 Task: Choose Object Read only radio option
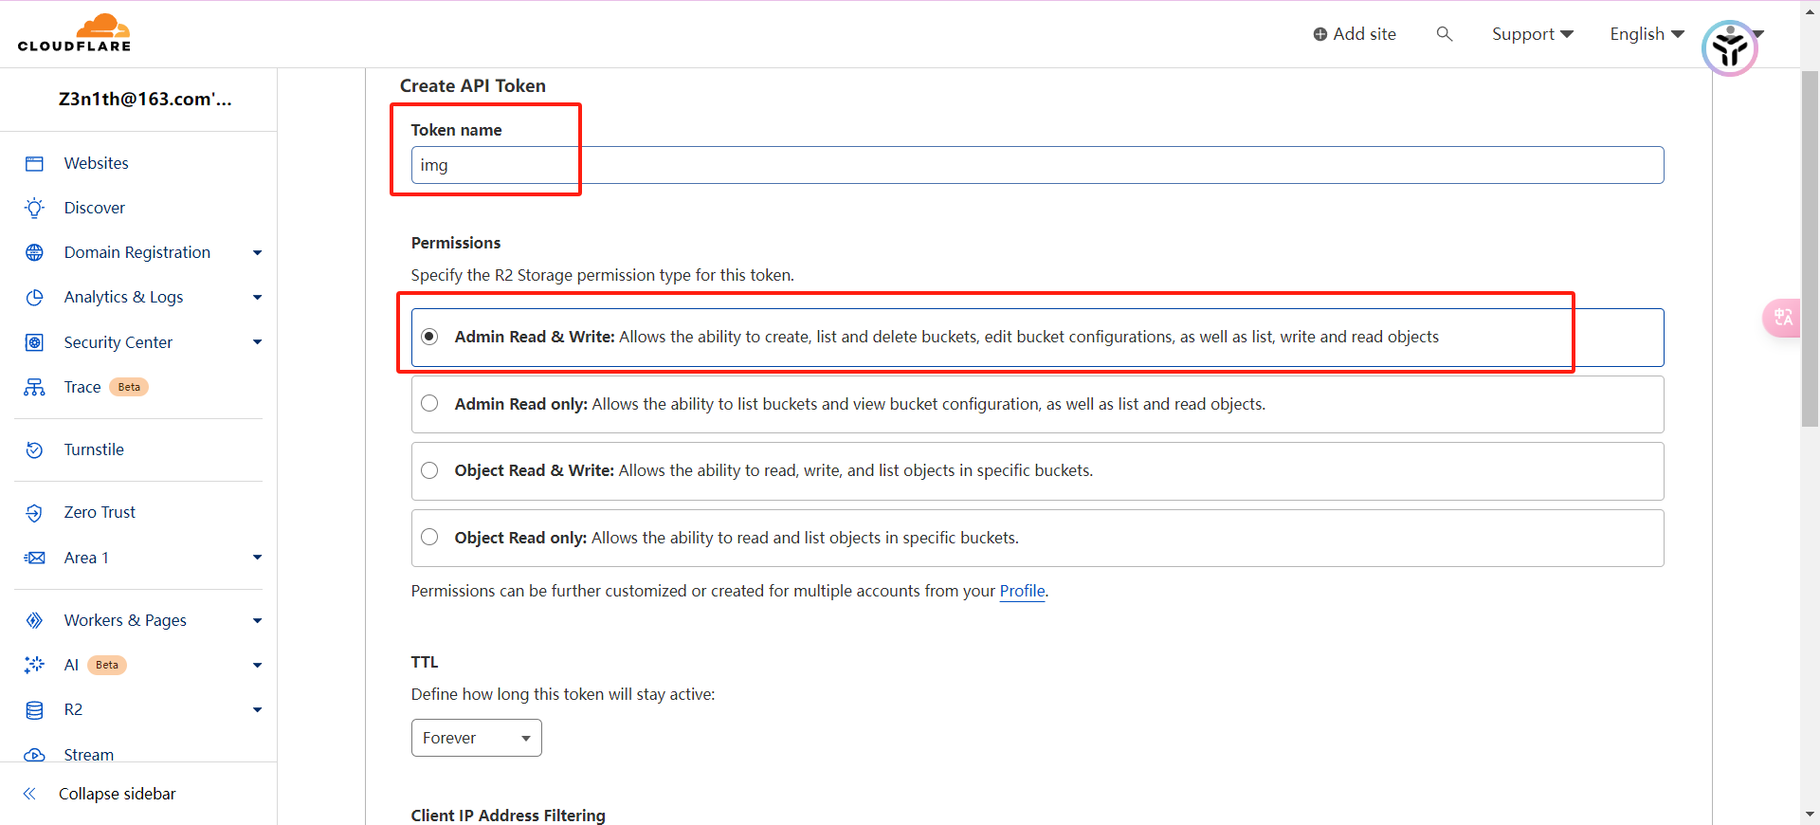click(429, 538)
